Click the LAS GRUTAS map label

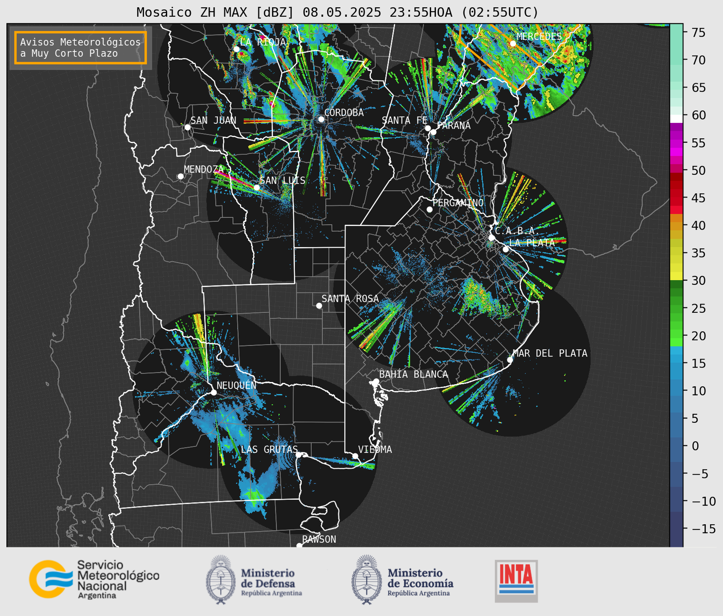point(269,449)
